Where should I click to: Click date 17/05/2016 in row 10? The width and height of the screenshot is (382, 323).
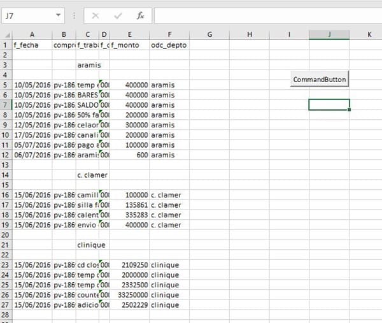point(32,135)
